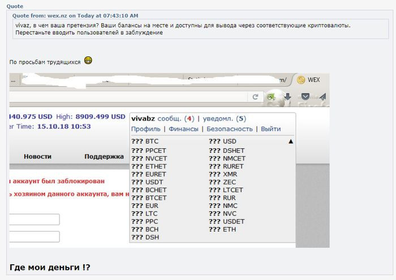This screenshot has height=280, width=396.
Task: Select the ??? USDET balance row
Action: point(226,222)
